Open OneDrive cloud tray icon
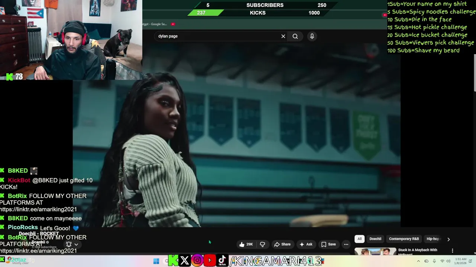Screen dimensions: 476x267 pyautogui.click(x=427, y=261)
